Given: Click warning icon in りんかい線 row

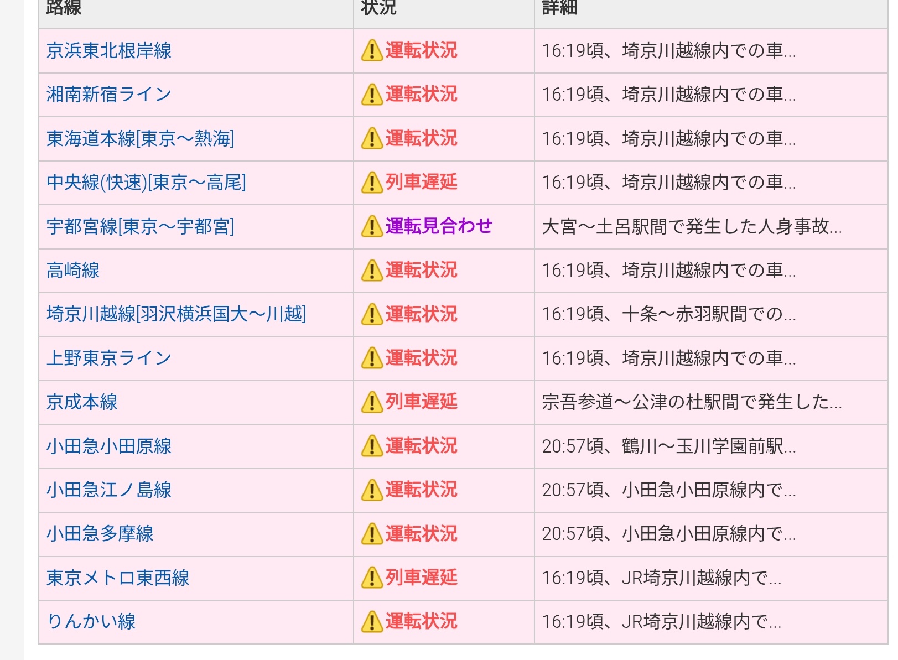Looking at the screenshot, I should point(372,622).
